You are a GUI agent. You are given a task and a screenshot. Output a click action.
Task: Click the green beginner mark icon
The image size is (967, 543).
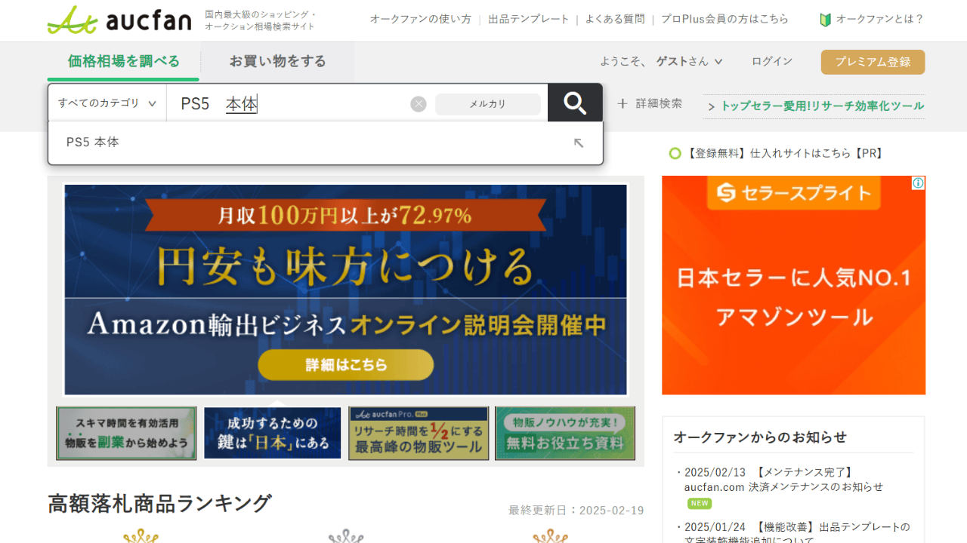[x=825, y=20]
